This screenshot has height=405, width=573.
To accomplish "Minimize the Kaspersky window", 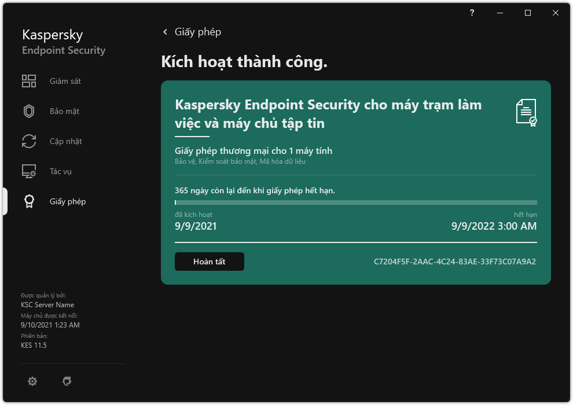I will click(500, 13).
